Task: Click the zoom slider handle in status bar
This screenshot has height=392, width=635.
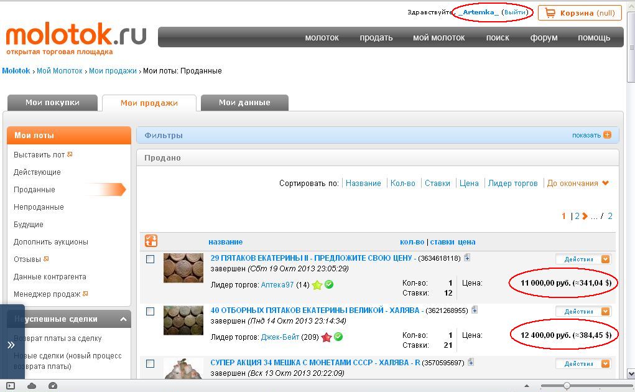Action: 567,386
